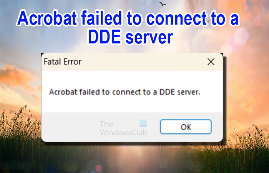Open the TheWindowsClub watermark text
This screenshot has width=269, height=173.
pos(123,128)
